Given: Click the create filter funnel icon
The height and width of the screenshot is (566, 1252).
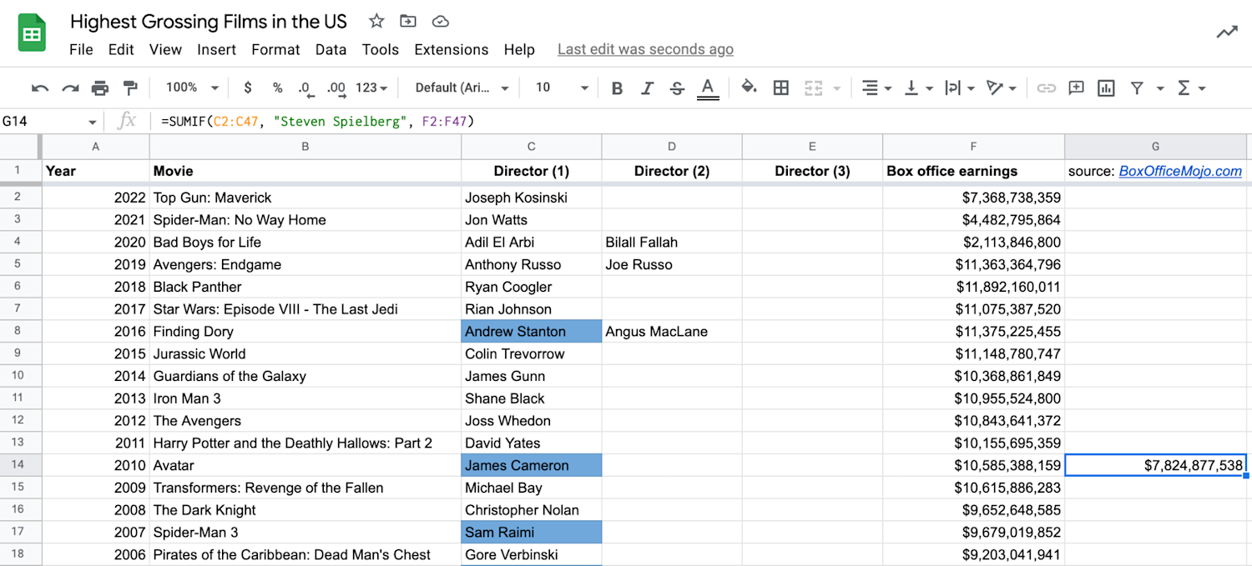Looking at the screenshot, I should [1137, 88].
